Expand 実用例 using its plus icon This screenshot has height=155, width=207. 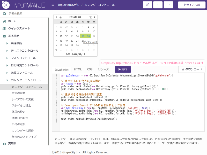point(4,144)
